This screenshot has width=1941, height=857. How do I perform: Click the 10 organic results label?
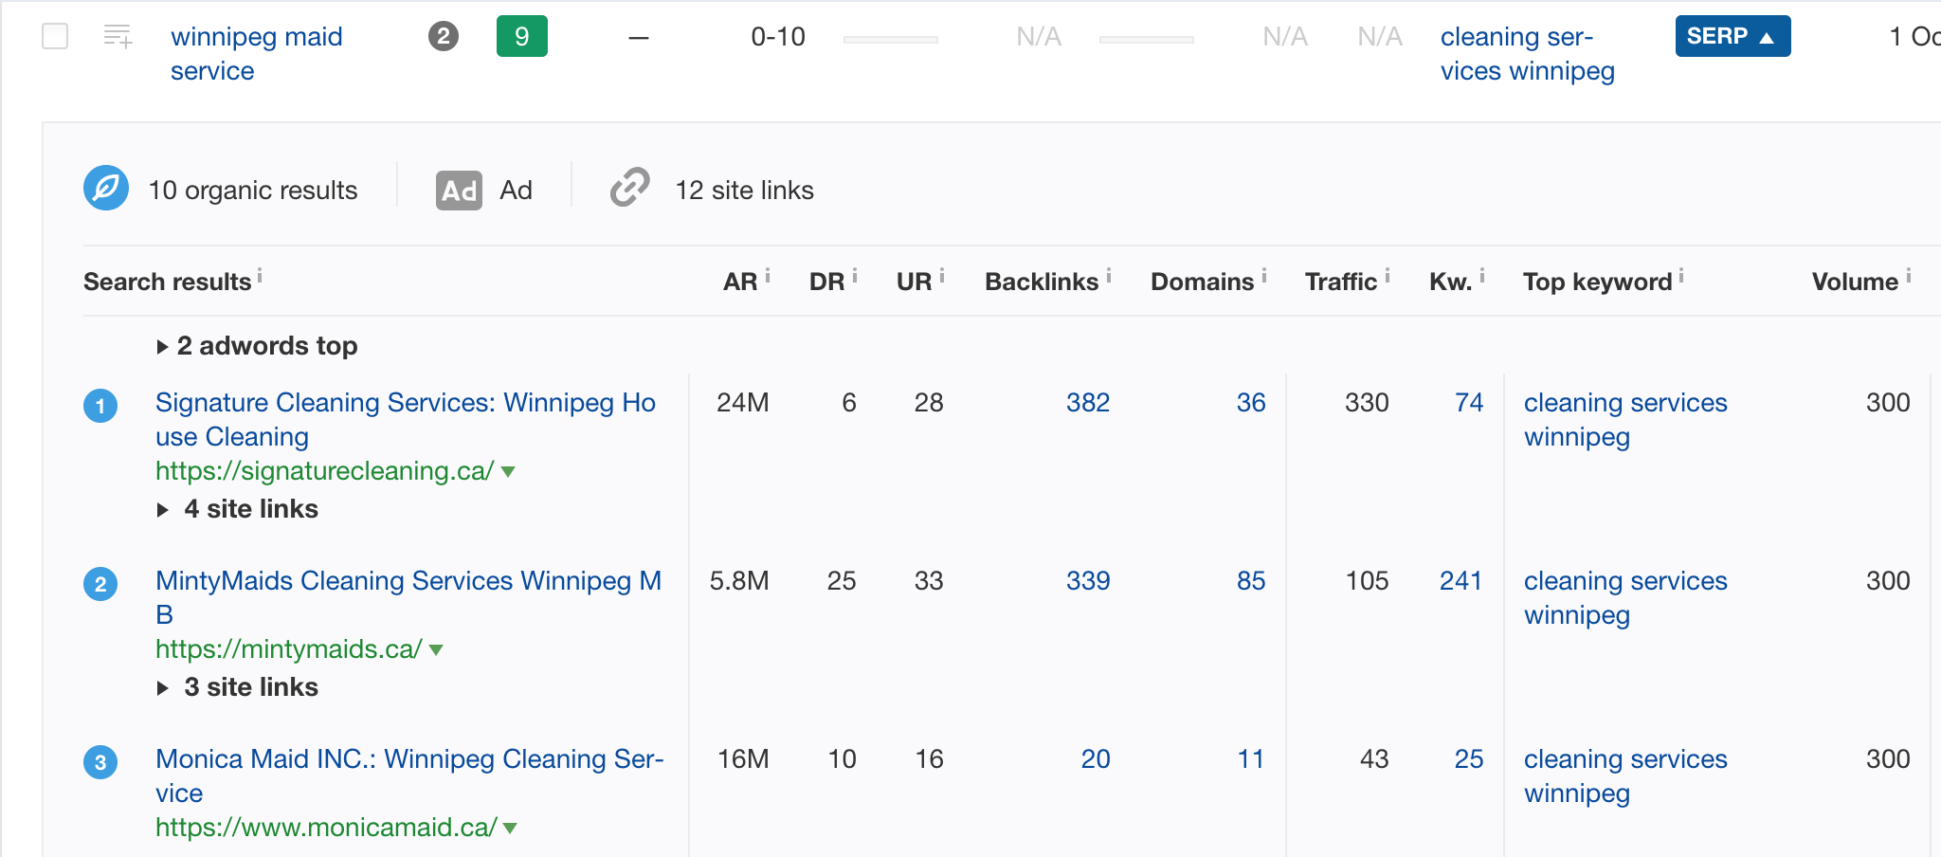[253, 191]
